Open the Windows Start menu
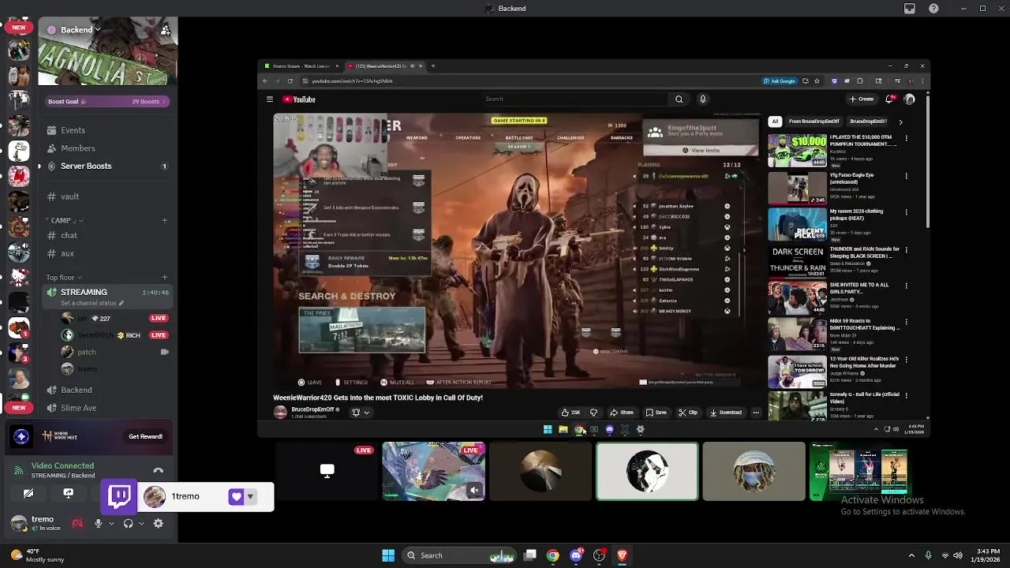The width and height of the screenshot is (1010, 568). point(388,555)
